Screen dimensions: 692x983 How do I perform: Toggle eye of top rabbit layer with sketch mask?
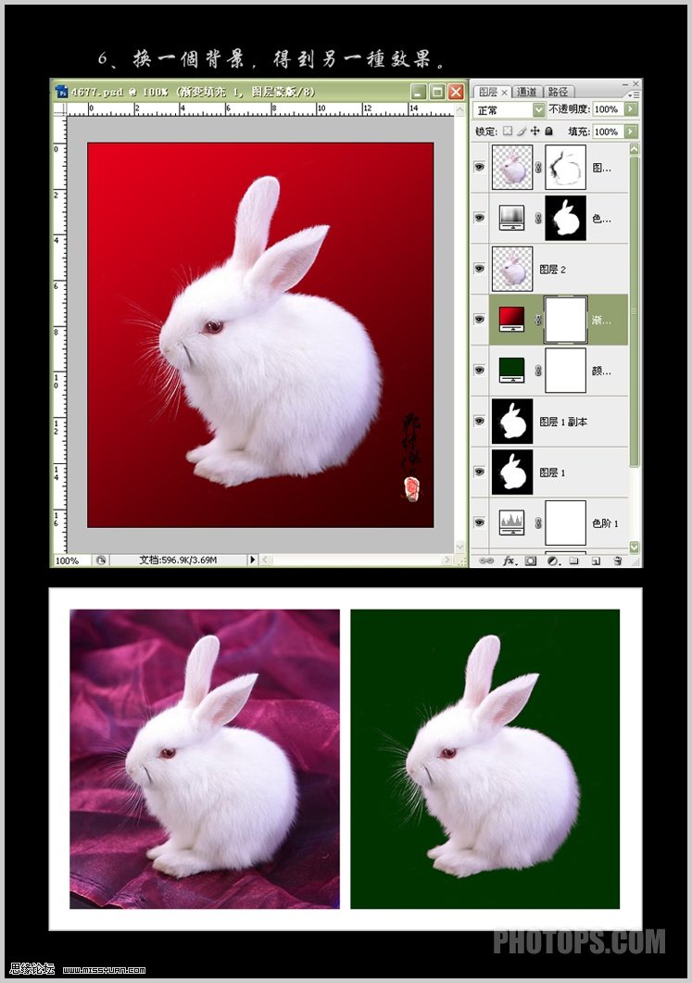(480, 167)
